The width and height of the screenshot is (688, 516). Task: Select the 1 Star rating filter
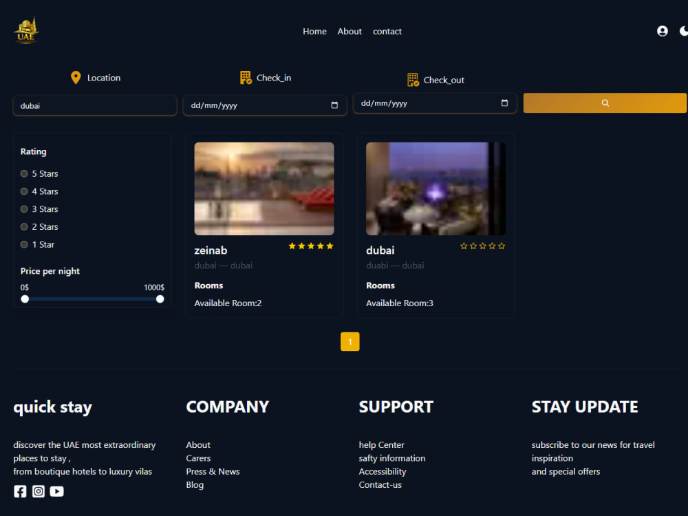tap(24, 244)
